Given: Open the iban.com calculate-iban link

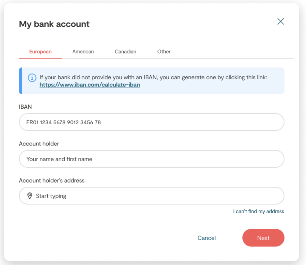Looking at the screenshot, I should (x=90, y=85).
